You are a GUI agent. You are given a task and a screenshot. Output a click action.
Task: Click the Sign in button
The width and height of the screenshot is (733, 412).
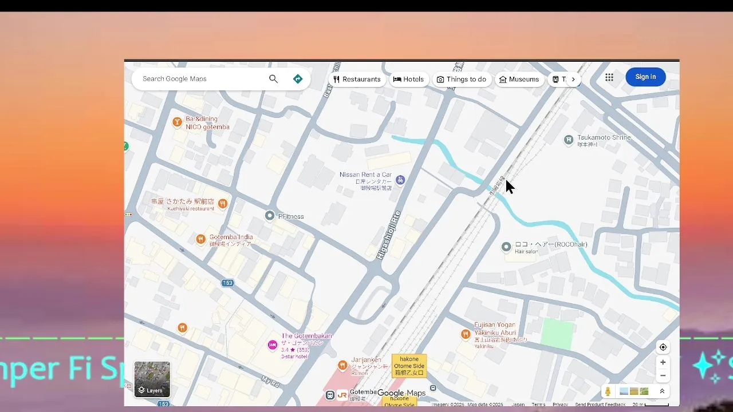pyautogui.click(x=645, y=77)
